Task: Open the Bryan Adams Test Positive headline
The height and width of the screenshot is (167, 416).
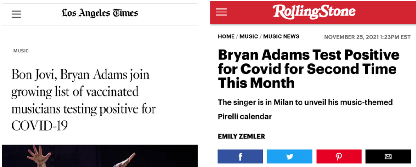Action: coord(309,69)
